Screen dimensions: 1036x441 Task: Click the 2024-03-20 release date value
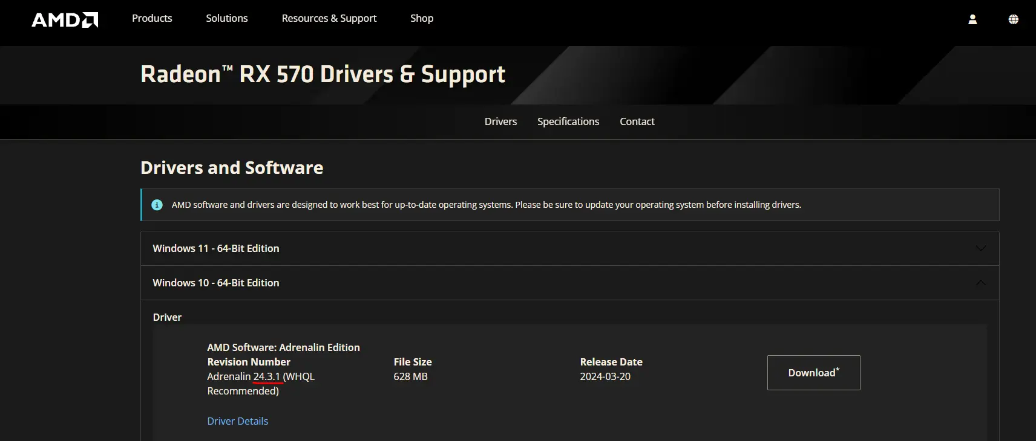(x=605, y=376)
